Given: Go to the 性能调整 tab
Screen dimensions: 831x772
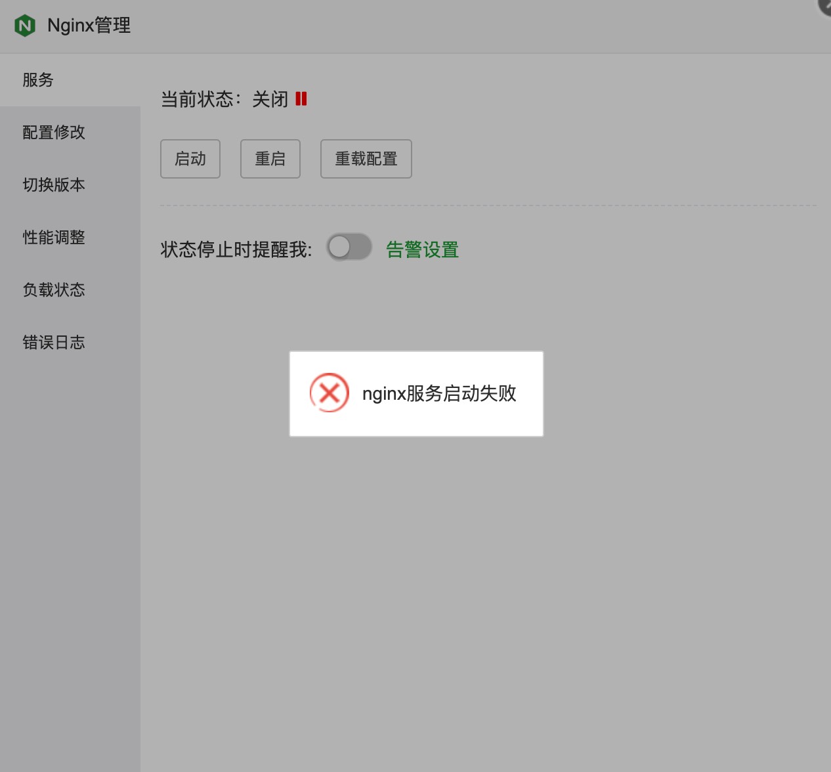Looking at the screenshot, I should click(70, 238).
